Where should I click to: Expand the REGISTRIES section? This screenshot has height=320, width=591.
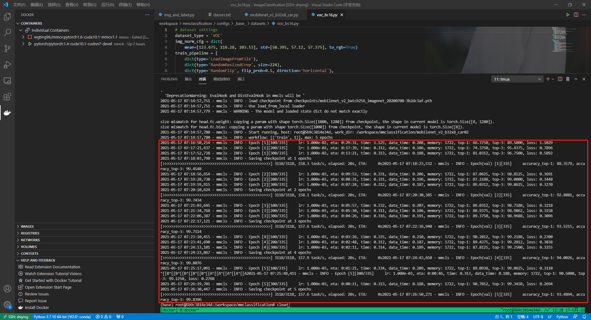click(84, 233)
